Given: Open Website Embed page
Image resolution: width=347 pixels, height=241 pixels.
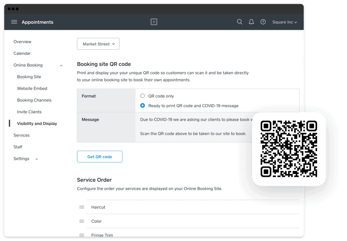Looking at the screenshot, I should tap(32, 89).
